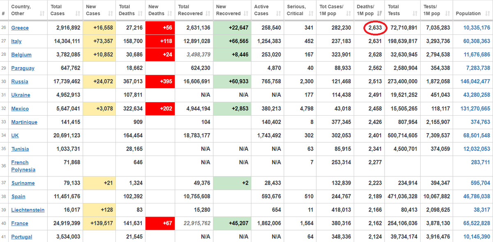The width and height of the screenshot is (493, 242).
Task: Open Russia population link 146,042,477
Action: pos(475,82)
